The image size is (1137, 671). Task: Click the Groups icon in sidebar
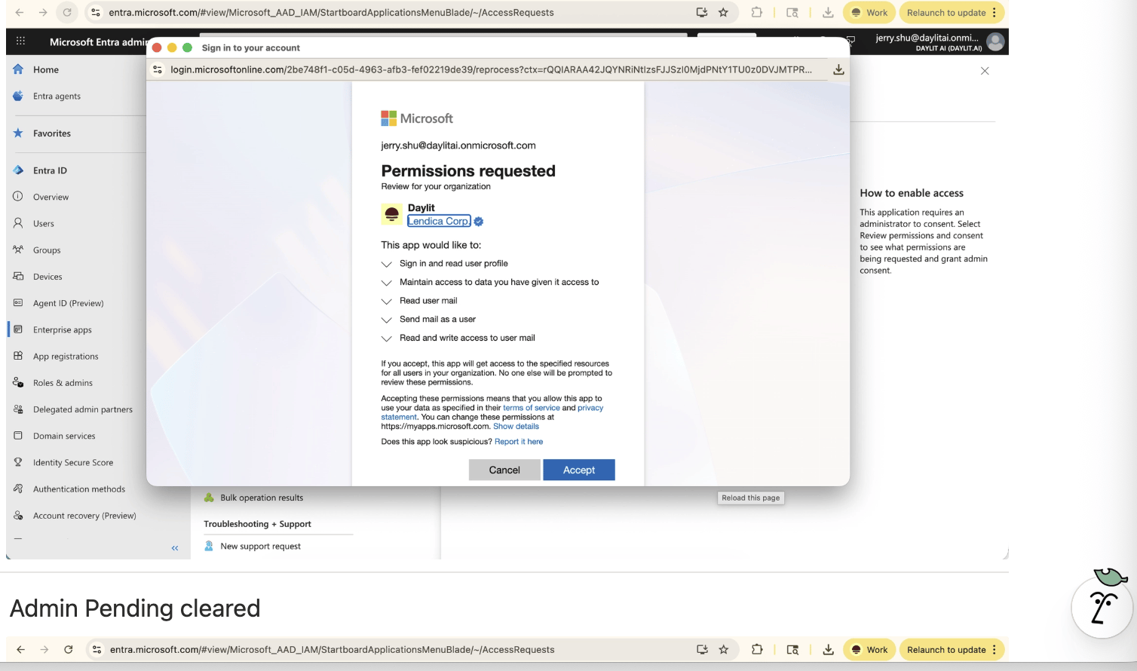tap(18, 250)
